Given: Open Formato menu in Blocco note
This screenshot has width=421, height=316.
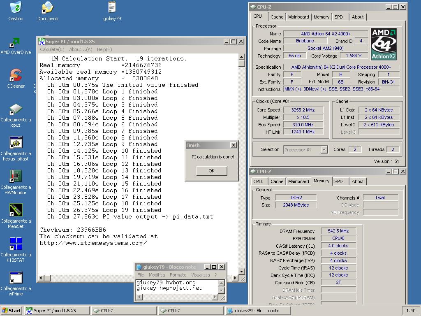Looking at the screenshot, I should [178, 275].
